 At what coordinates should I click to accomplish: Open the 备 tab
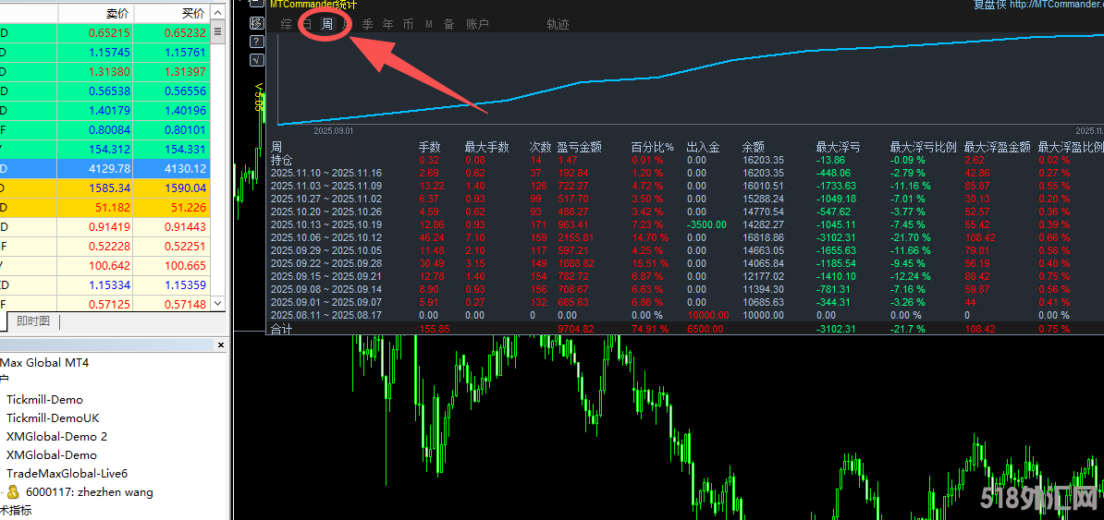coord(448,25)
